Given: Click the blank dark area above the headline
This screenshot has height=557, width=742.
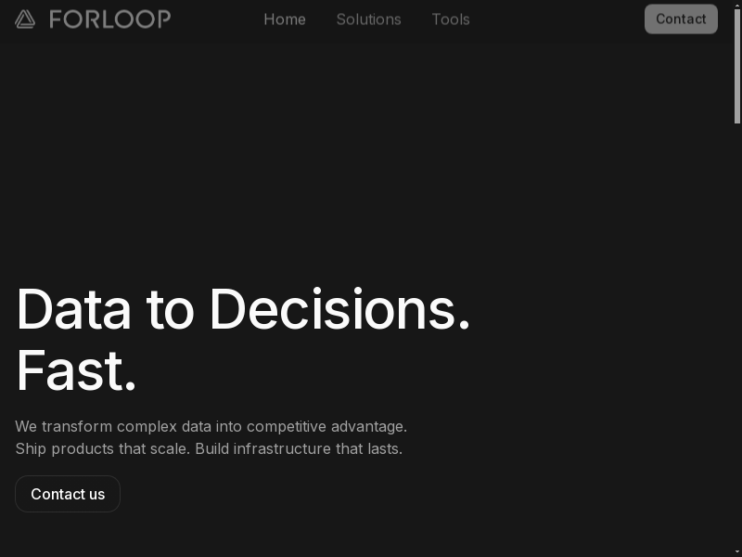Looking at the screenshot, I should [278, 158].
